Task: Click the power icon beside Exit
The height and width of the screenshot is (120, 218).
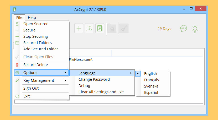Action: point(17,96)
